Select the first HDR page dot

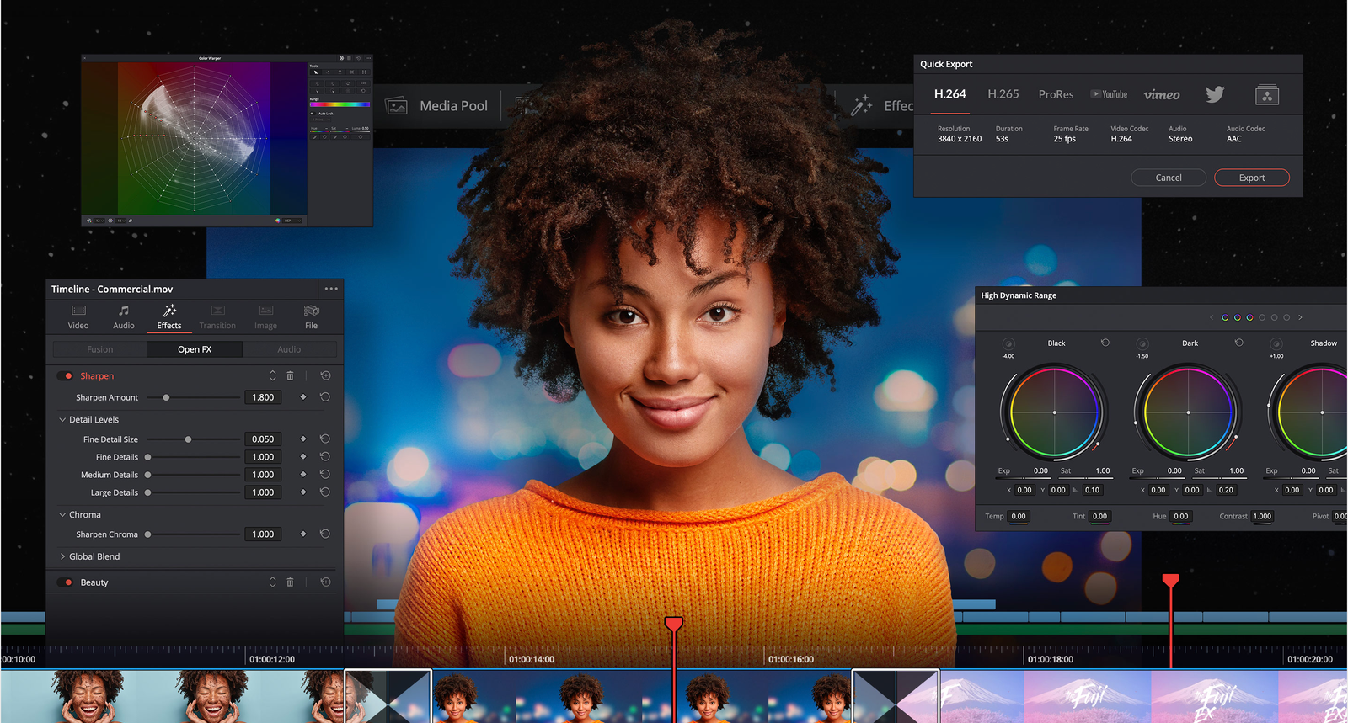[1225, 317]
